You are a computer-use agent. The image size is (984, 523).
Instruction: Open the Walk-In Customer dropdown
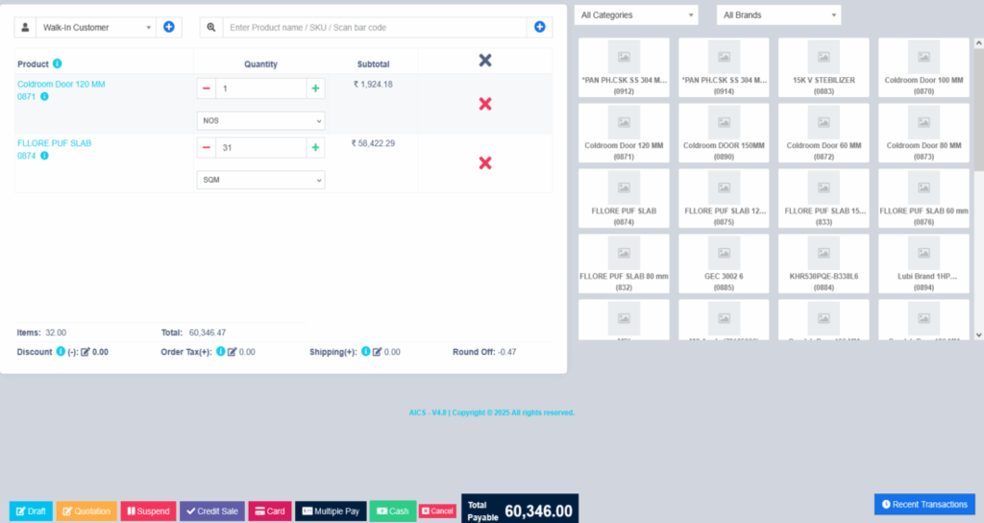96,28
